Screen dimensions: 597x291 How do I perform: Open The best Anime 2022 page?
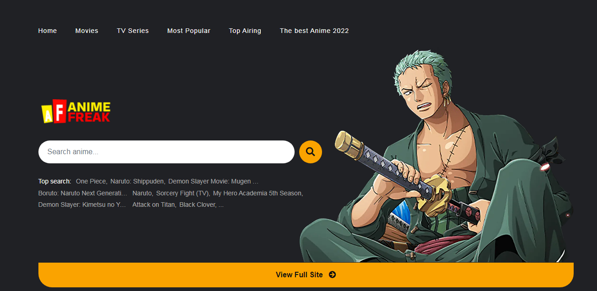314,31
